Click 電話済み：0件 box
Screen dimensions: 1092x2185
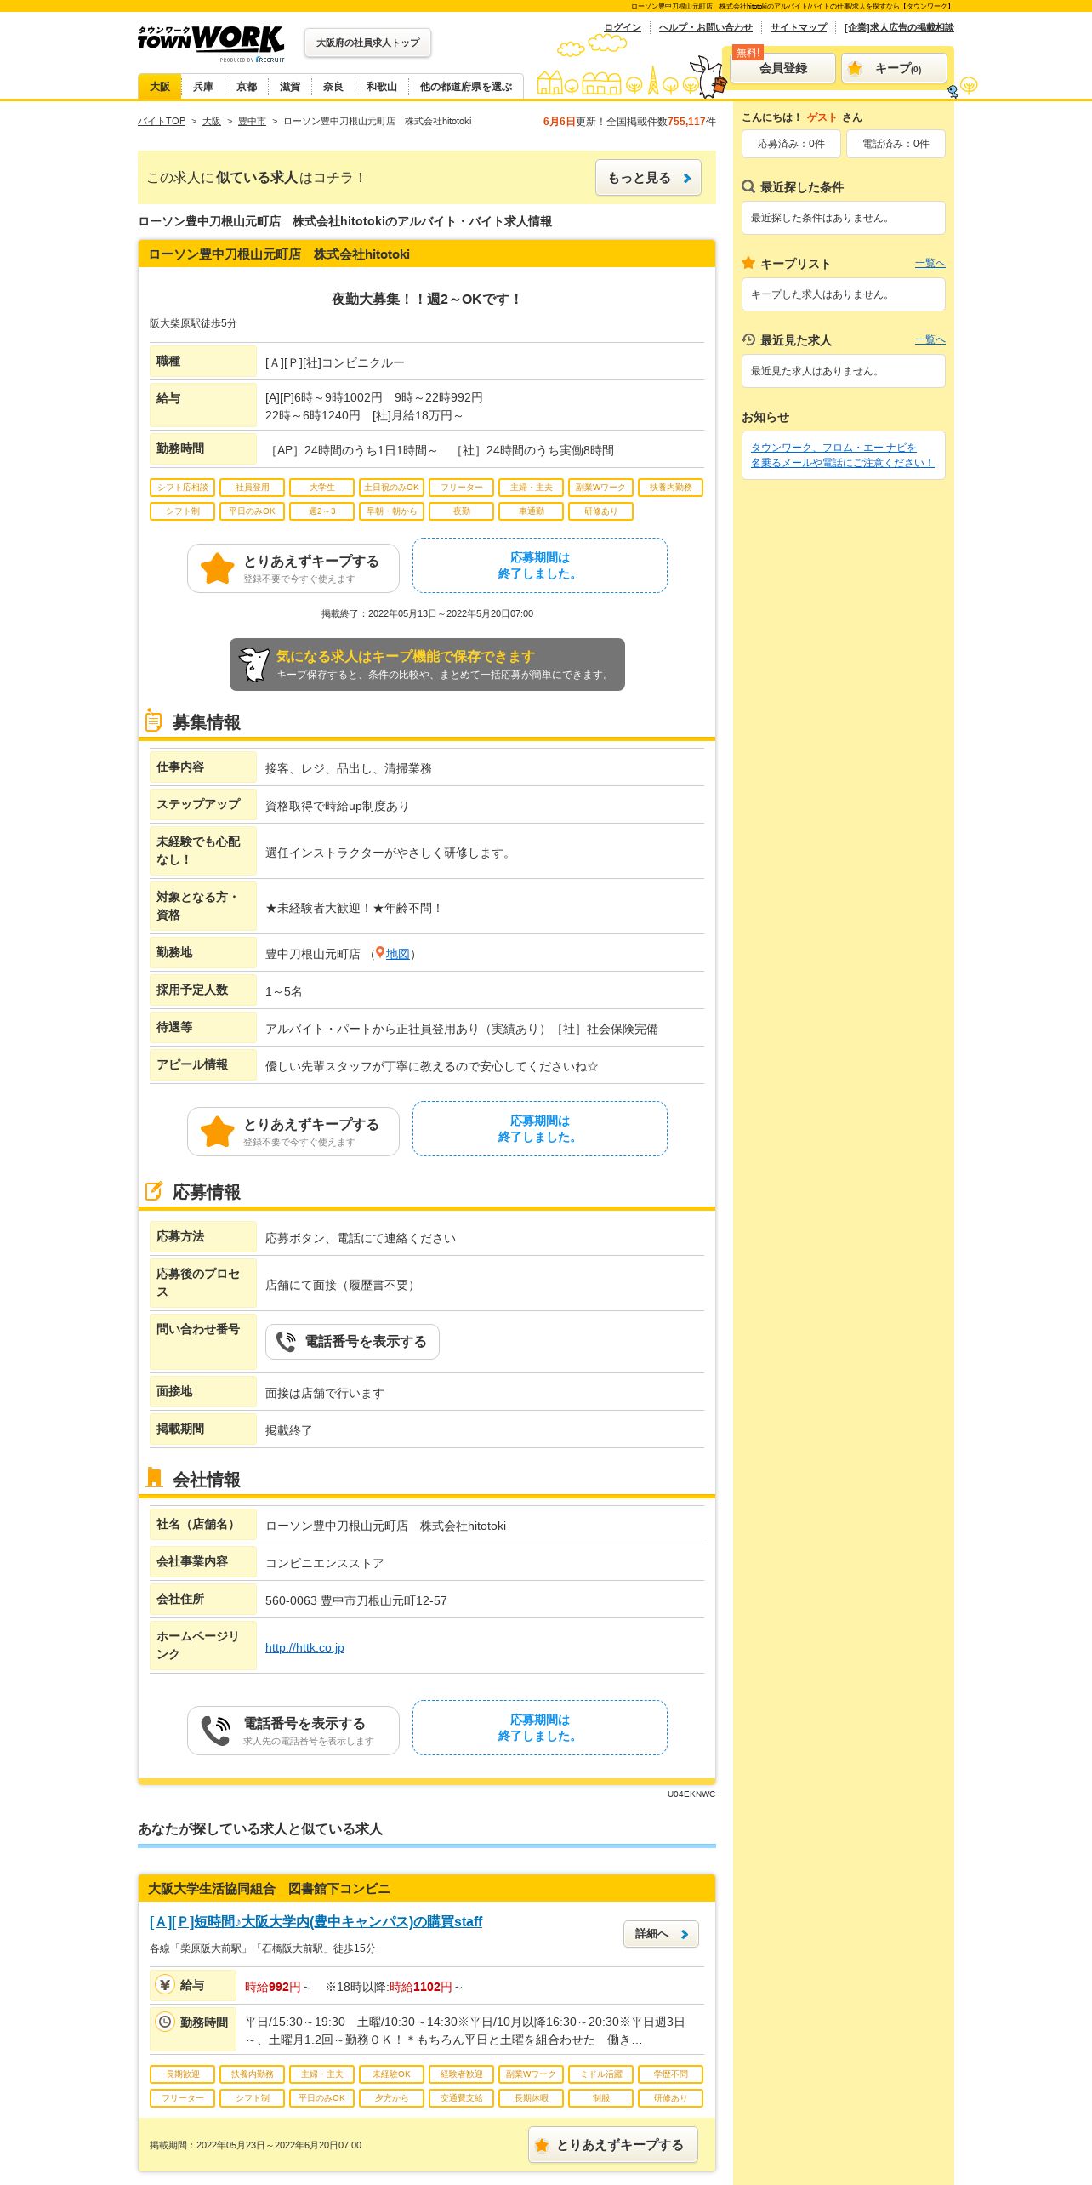[896, 144]
